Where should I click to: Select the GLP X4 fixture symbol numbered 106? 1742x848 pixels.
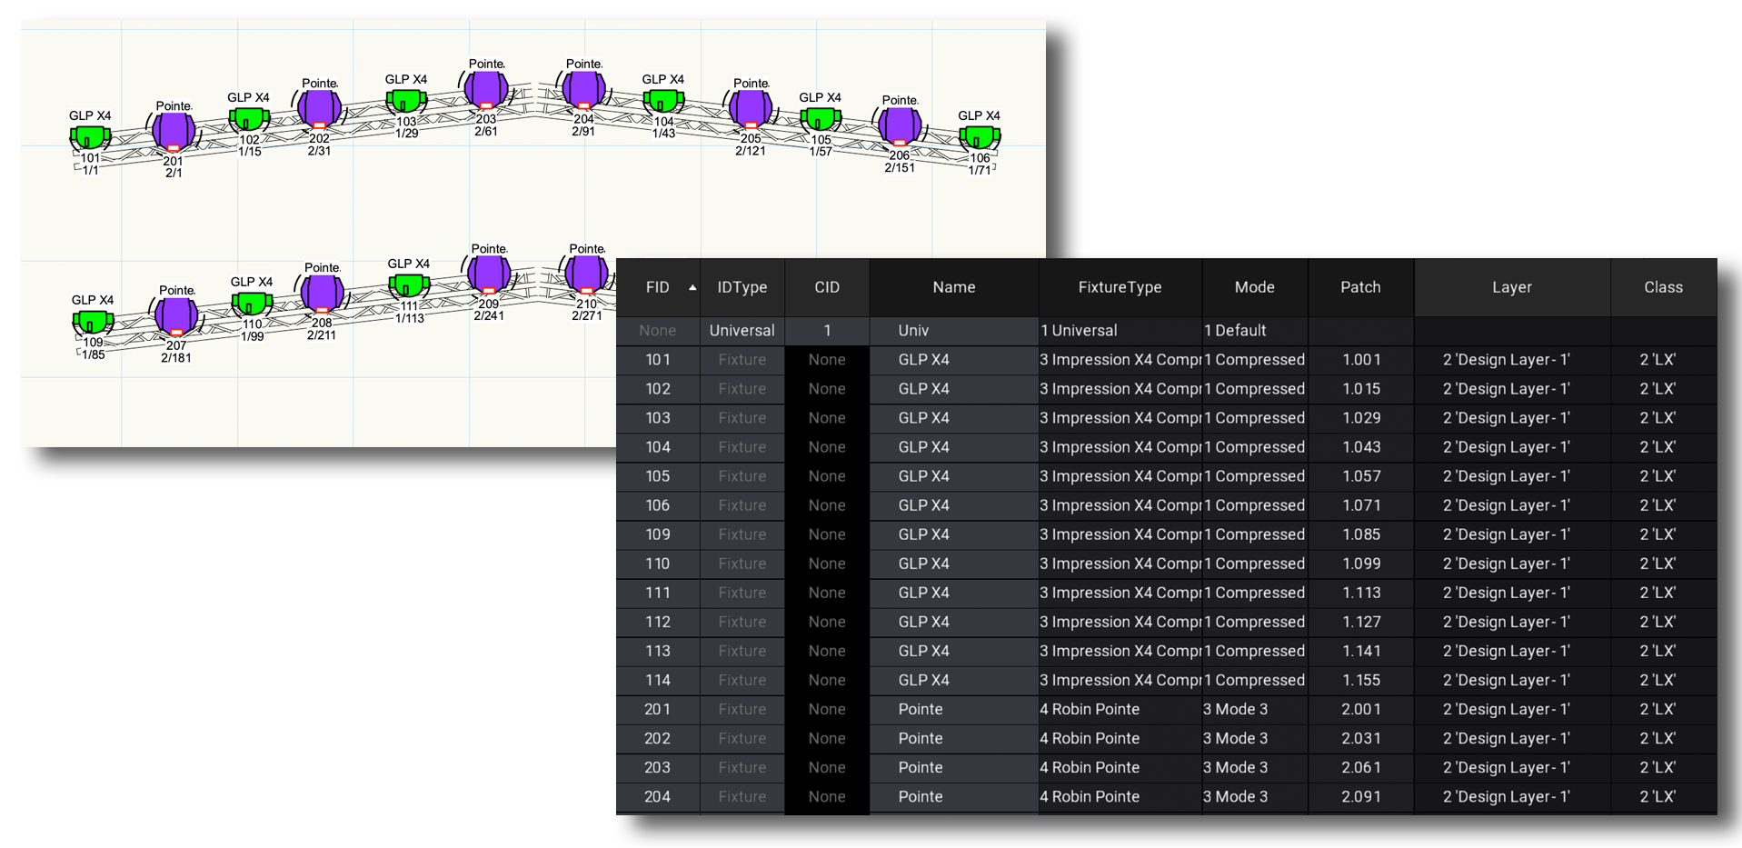pyautogui.click(x=980, y=137)
